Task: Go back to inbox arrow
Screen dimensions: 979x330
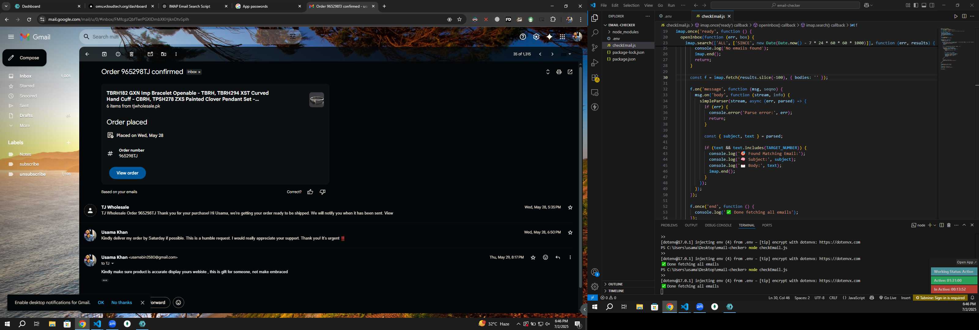Action: coord(87,54)
